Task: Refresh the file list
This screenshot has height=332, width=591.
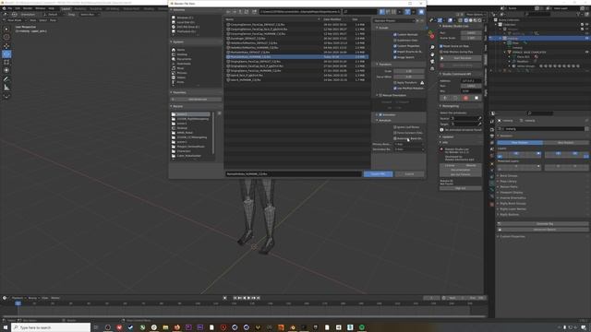Action: point(247,12)
